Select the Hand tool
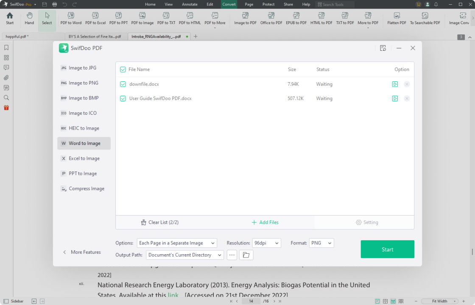 coord(29,19)
